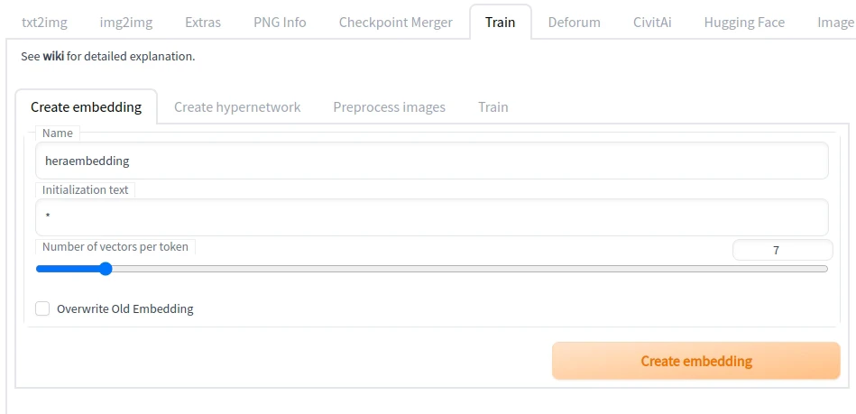
Task: Switch to the CivitAi tab
Action: click(652, 22)
